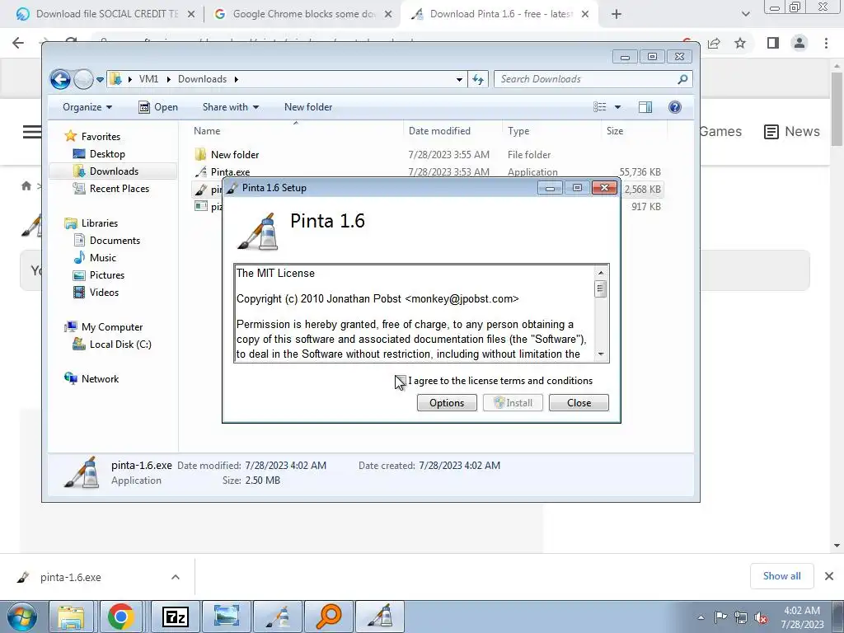Click the Options button in Pinta Setup
Screen dimensions: 844x633
[447, 402]
